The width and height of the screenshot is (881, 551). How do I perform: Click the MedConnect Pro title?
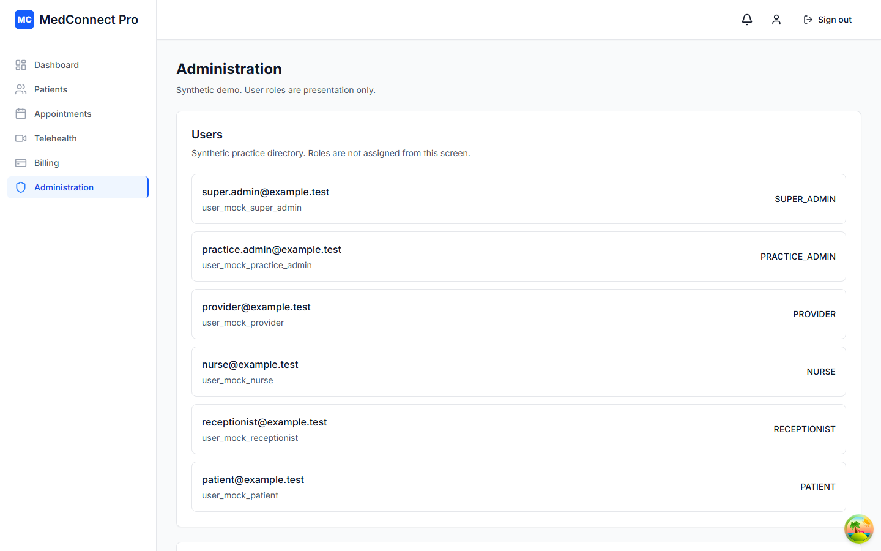point(89,20)
